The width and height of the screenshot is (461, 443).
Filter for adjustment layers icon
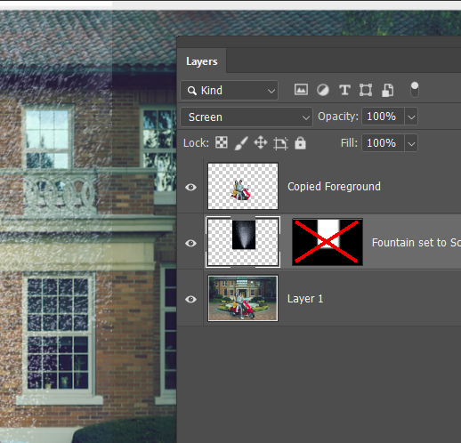tap(323, 90)
